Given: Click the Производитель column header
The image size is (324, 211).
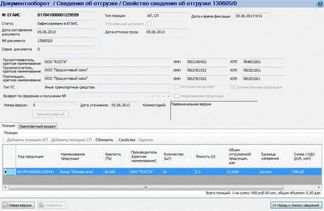Looking at the screenshot, I should tap(145, 157).
